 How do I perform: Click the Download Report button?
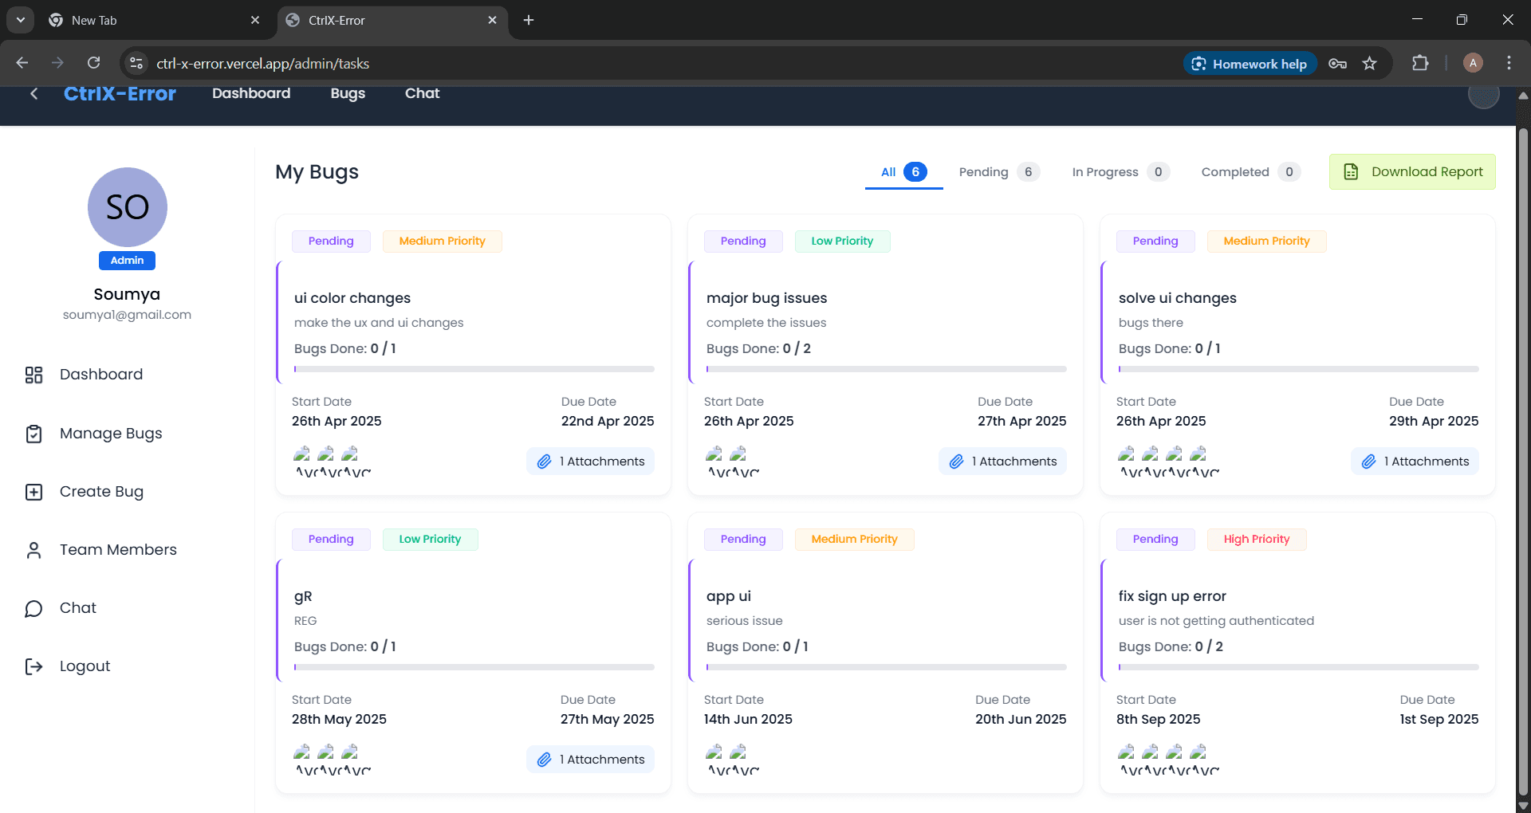(x=1412, y=172)
